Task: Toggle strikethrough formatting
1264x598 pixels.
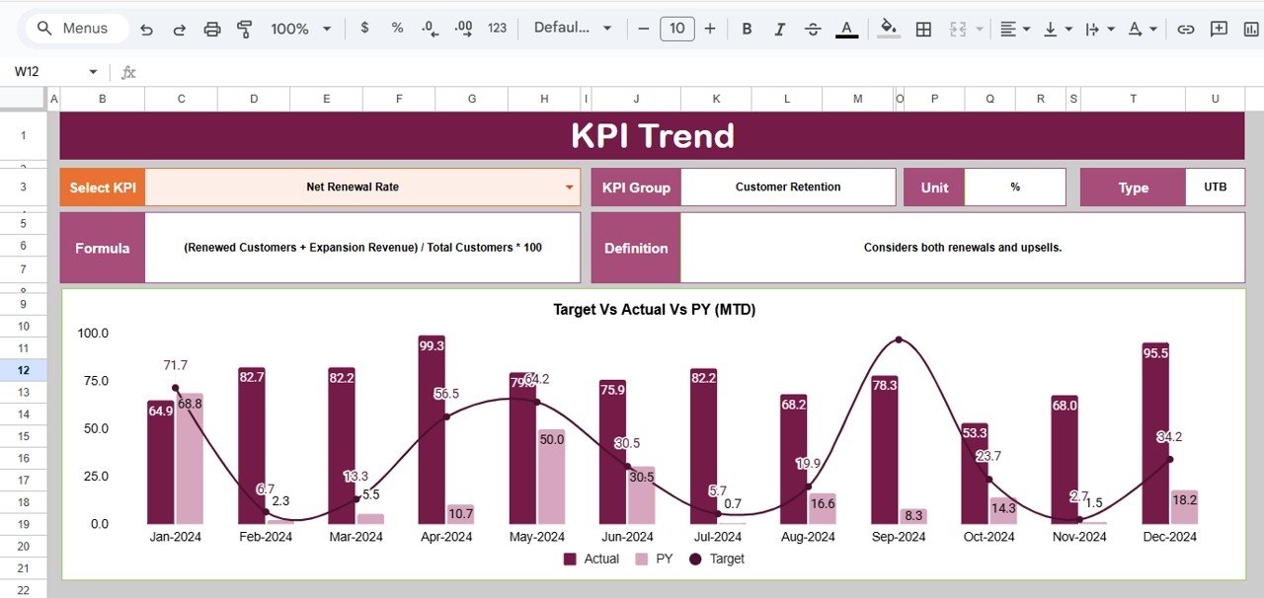Action: pyautogui.click(x=813, y=29)
